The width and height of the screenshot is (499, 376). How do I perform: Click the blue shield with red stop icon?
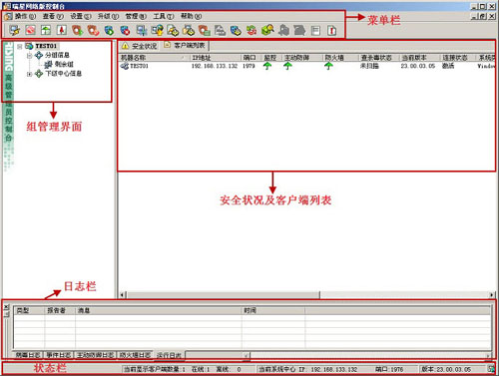click(125, 31)
